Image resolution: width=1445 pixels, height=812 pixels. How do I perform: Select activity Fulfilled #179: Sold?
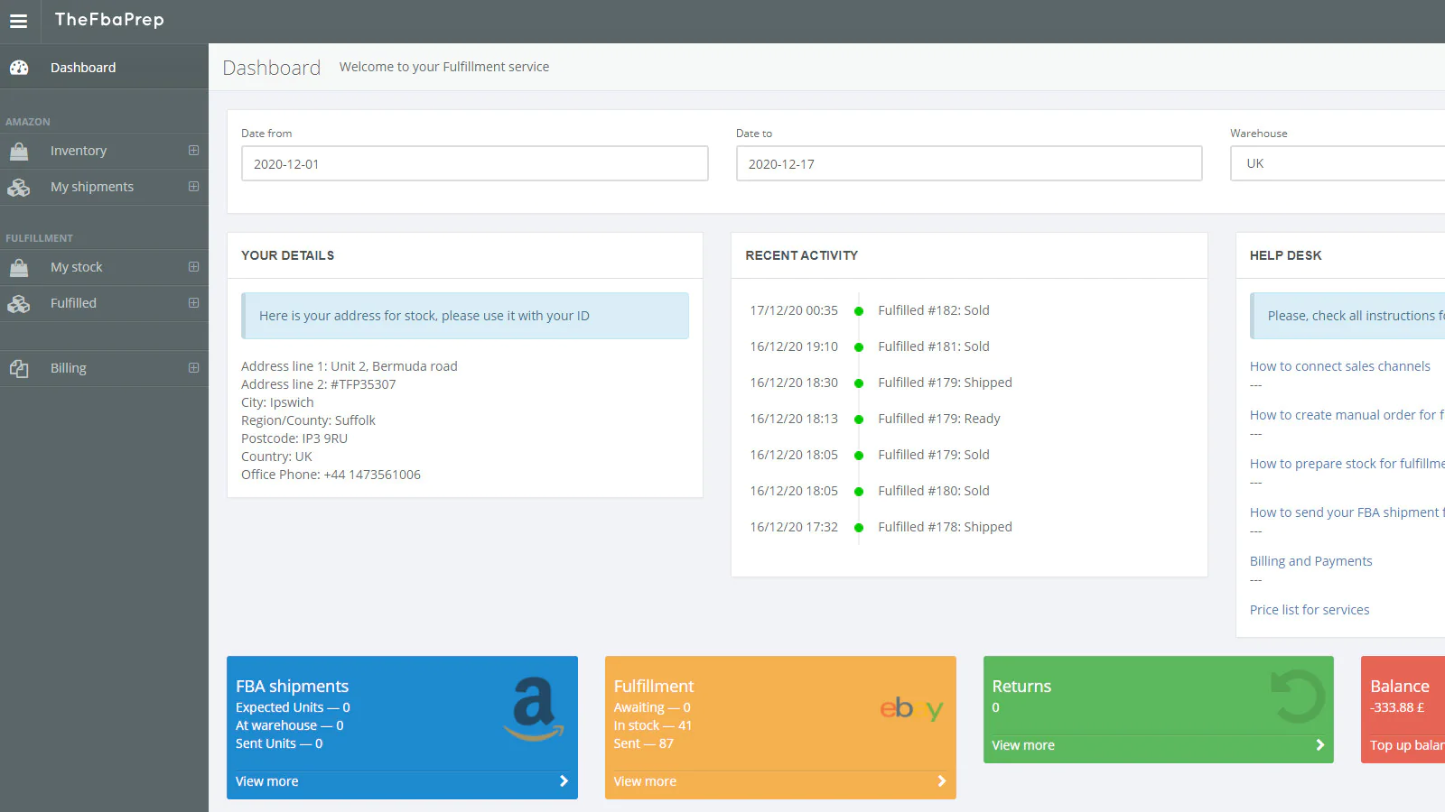coord(933,455)
